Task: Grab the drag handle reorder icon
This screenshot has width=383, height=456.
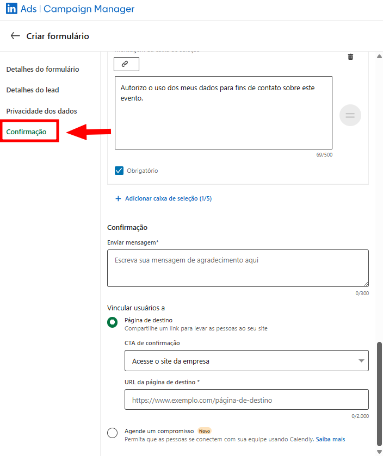Action: click(x=350, y=115)
